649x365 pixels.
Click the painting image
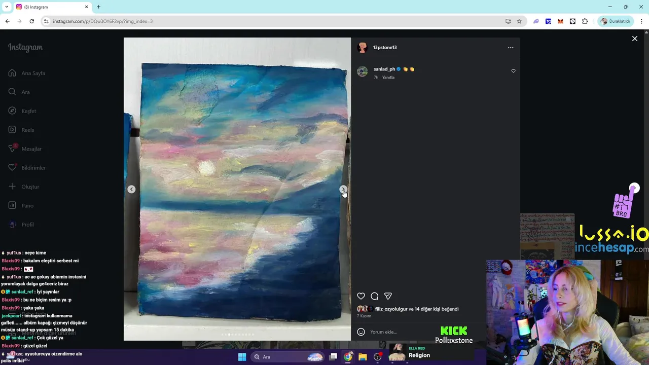[237, 189]
